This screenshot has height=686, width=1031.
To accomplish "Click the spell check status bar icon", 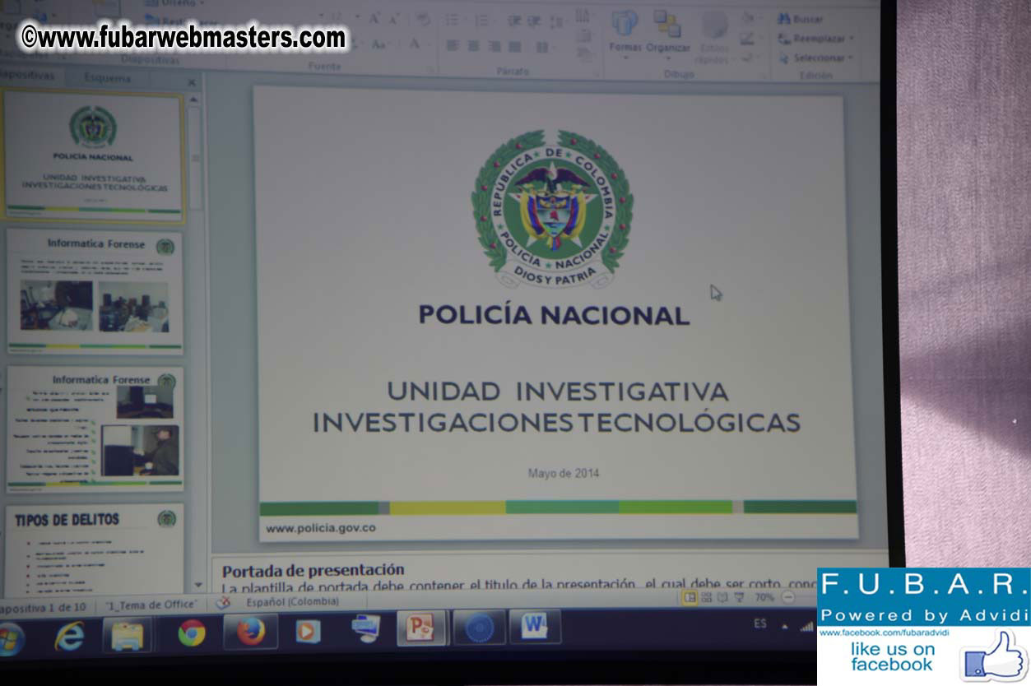I will click(x=223, y=602).
